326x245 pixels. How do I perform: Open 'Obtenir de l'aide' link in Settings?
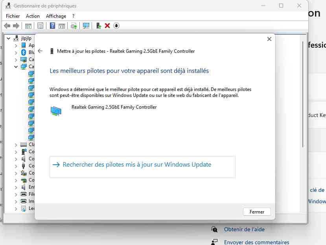pyautogui.click(x=244, y=229)
